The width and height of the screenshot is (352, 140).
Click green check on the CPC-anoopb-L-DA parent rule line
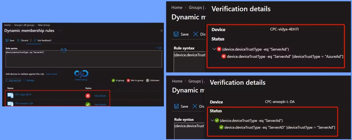click(217, 120)
